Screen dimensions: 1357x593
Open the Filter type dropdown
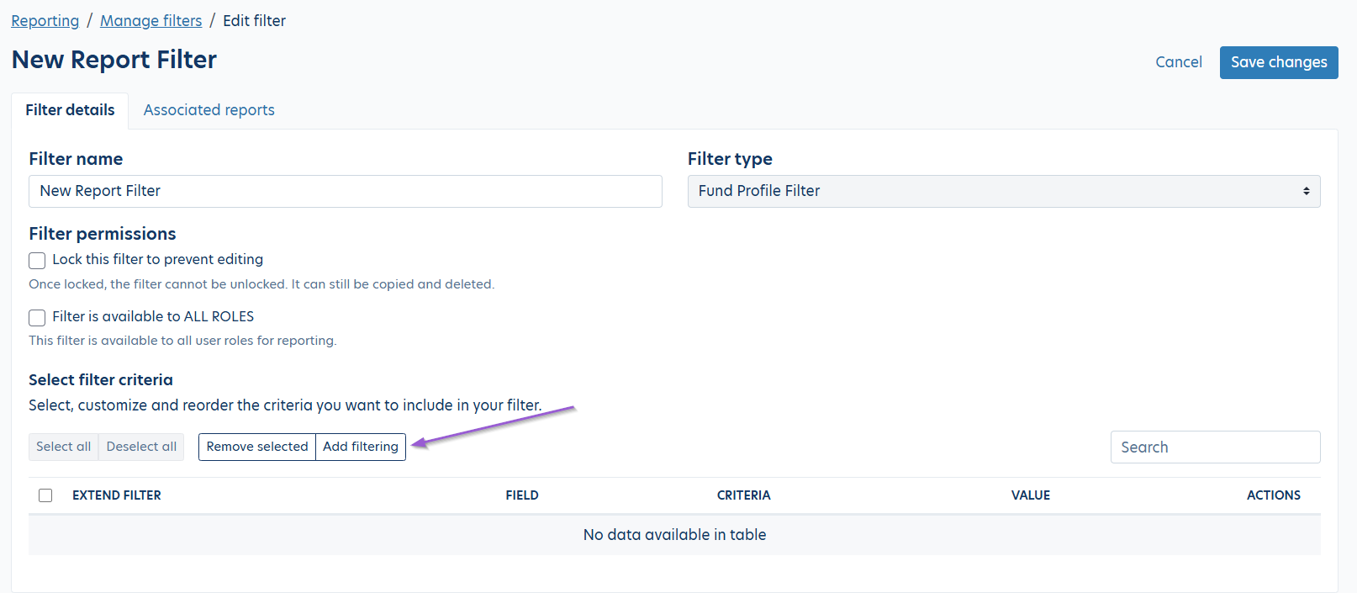coord(1004,191)
